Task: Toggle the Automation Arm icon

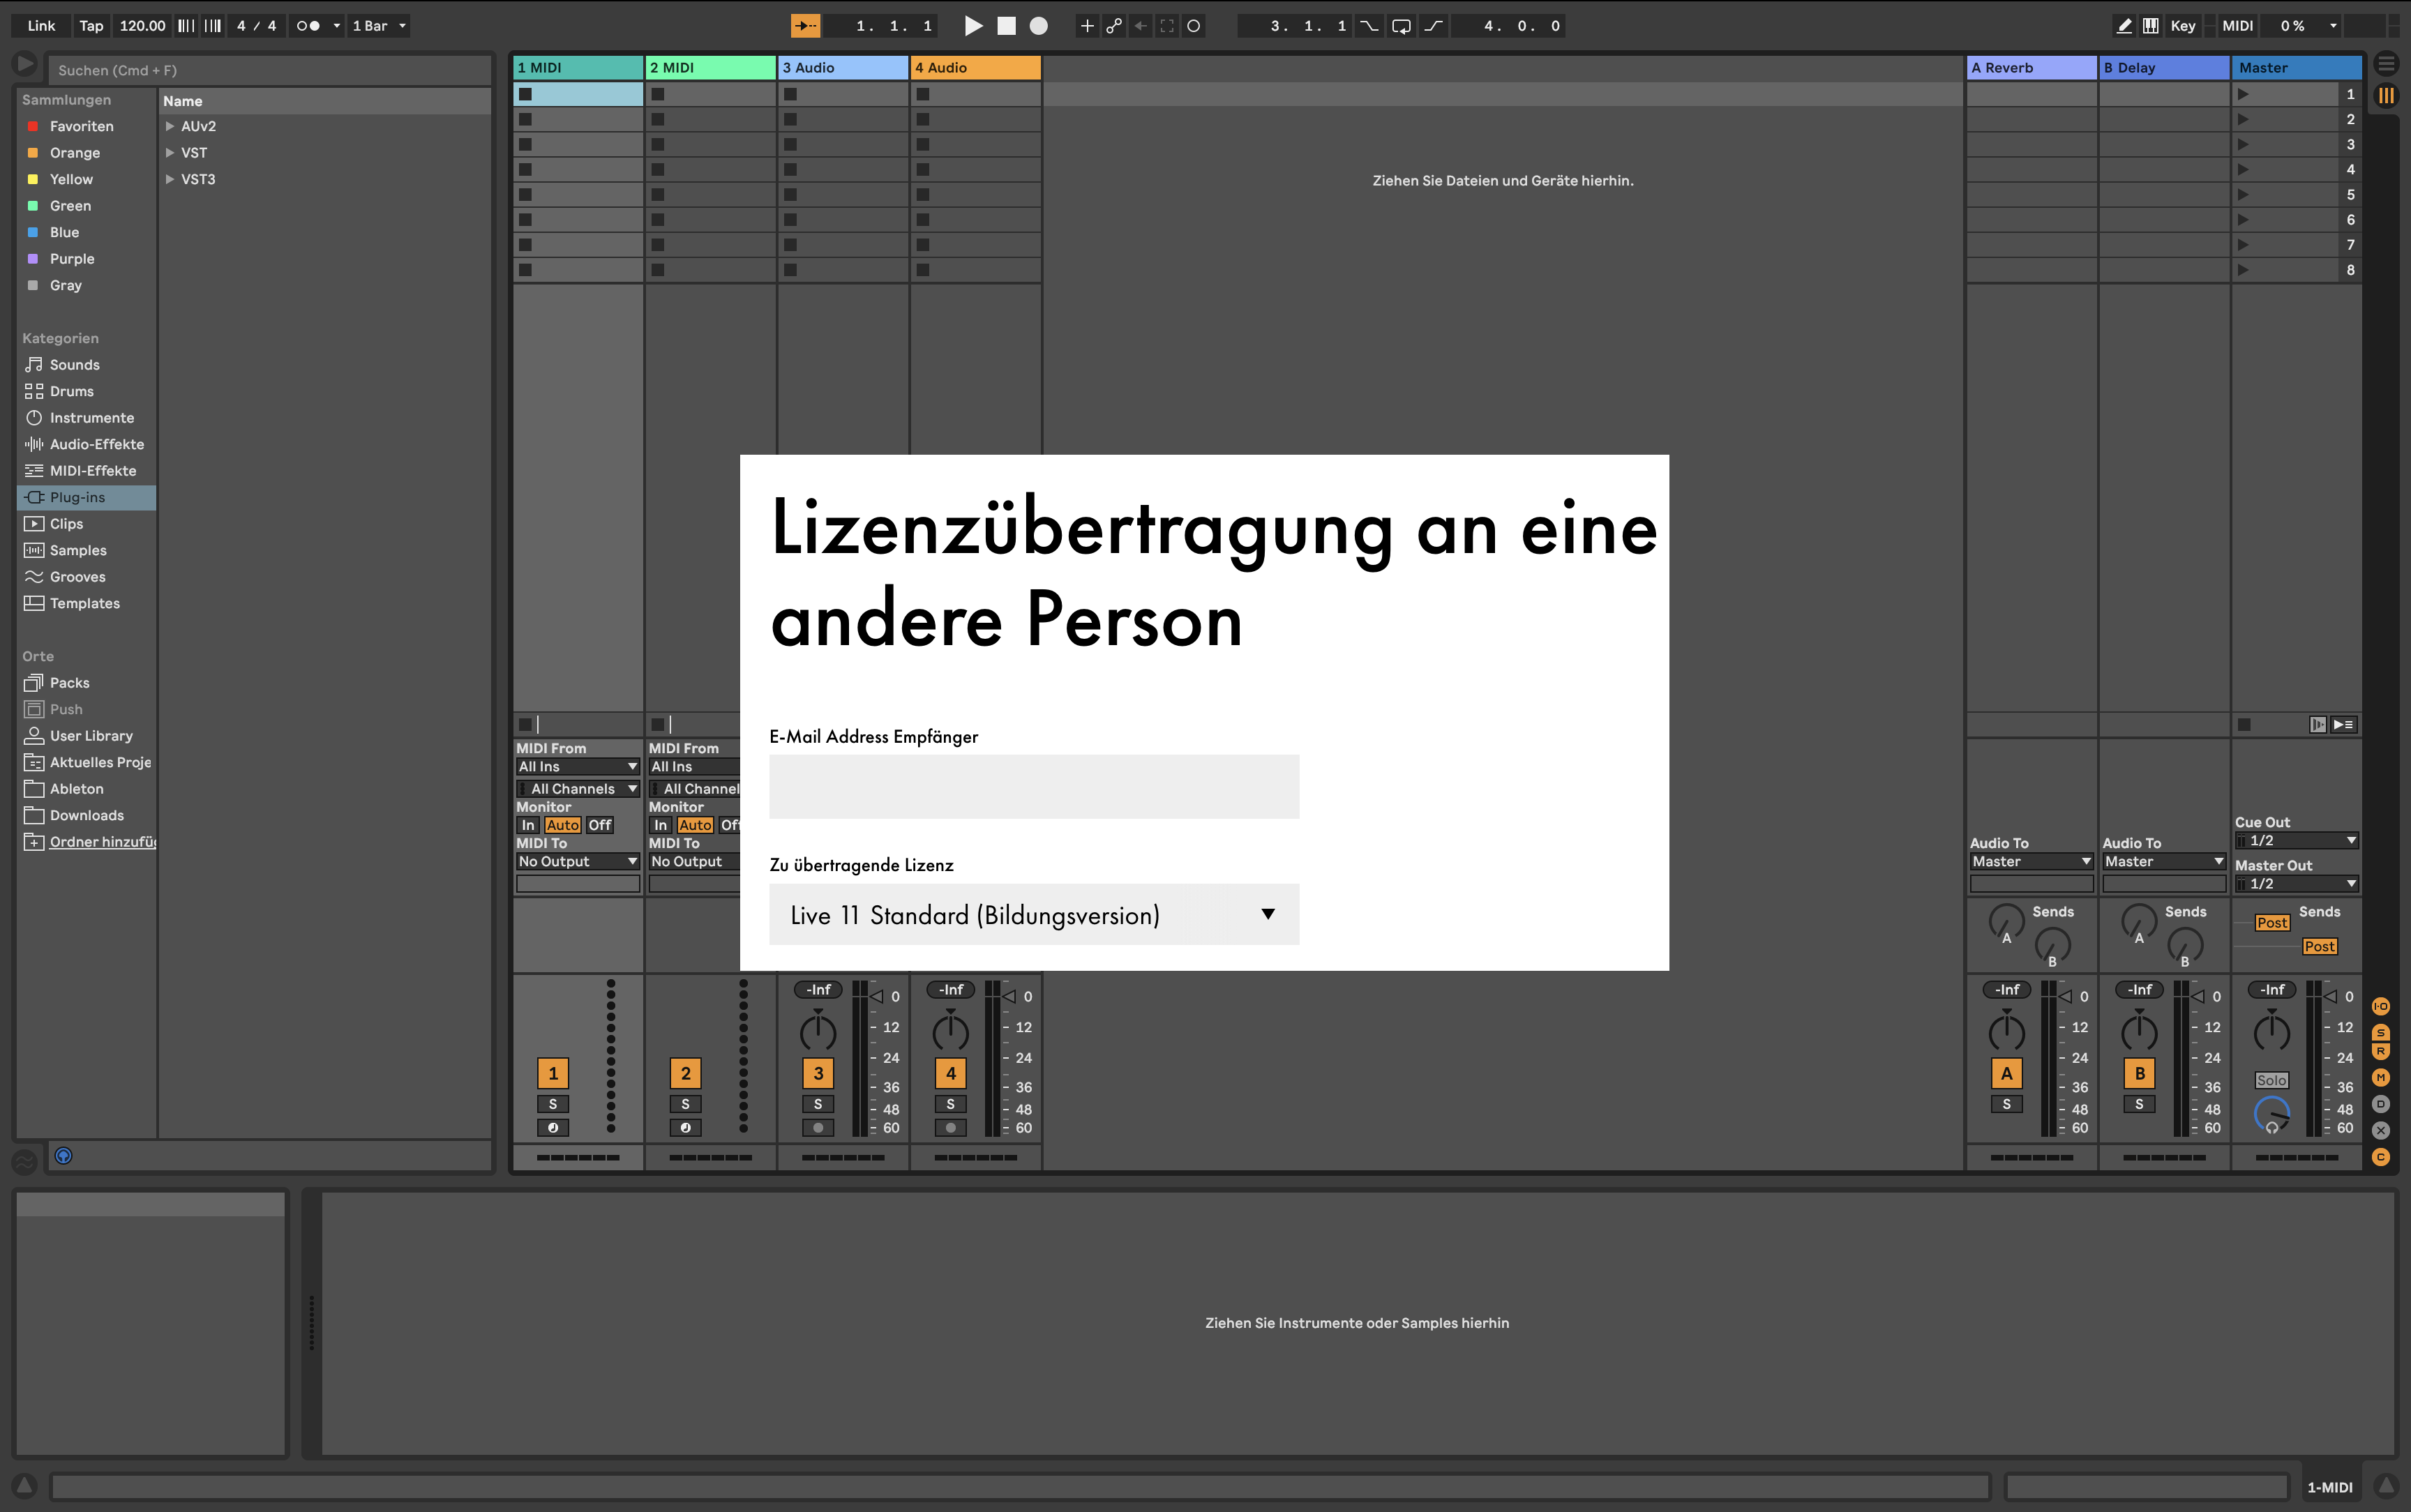Action: click(x=1114, y=26)
